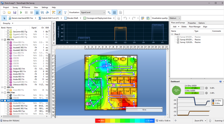Select the point-by-point survey mode icon
Viewport: 224px width, 124px height.
tap(42, 12)
